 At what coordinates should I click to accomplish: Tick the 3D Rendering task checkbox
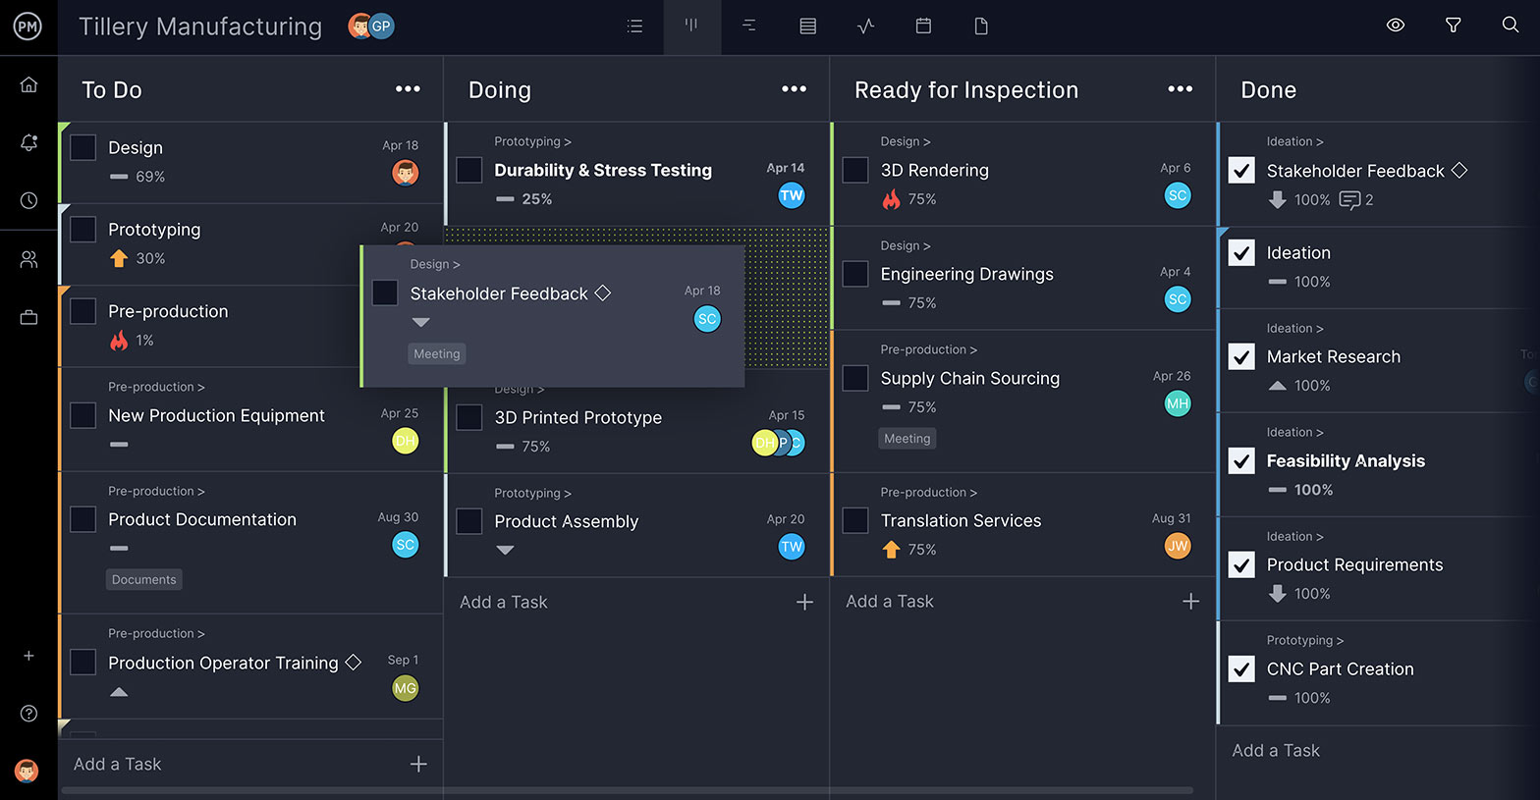[x=855, y=170]
